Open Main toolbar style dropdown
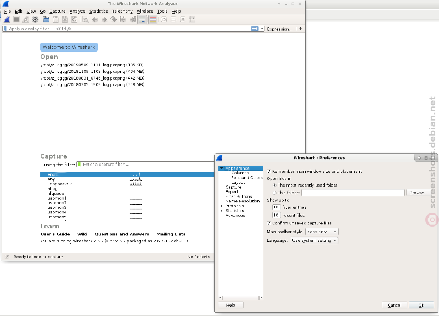This screenshot has height=316, width=439. [322, 232]
